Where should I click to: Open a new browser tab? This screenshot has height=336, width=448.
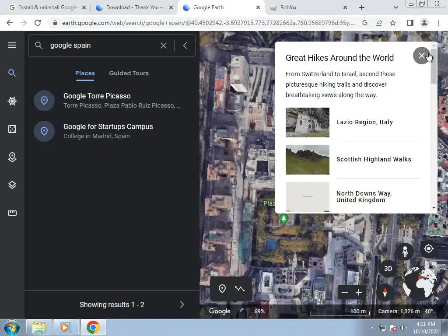362,8
